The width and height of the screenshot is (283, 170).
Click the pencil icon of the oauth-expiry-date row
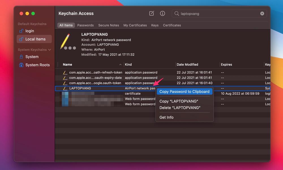65,78
